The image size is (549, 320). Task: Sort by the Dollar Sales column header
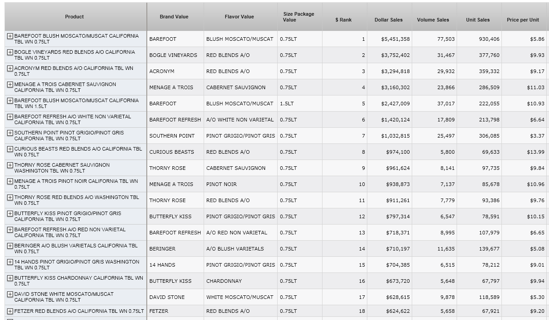click(388, 20)
